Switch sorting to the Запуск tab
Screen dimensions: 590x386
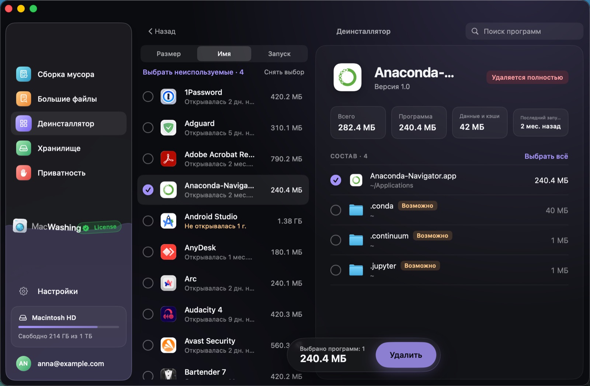(279, 54)
